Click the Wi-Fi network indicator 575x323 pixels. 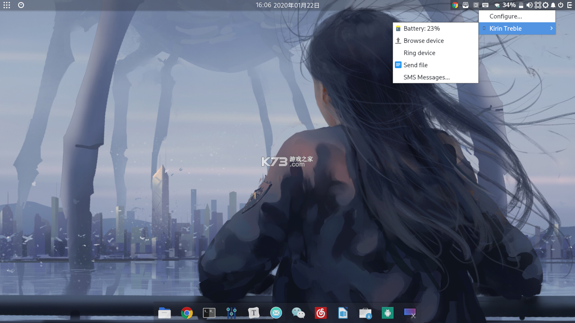coord(497,5)
